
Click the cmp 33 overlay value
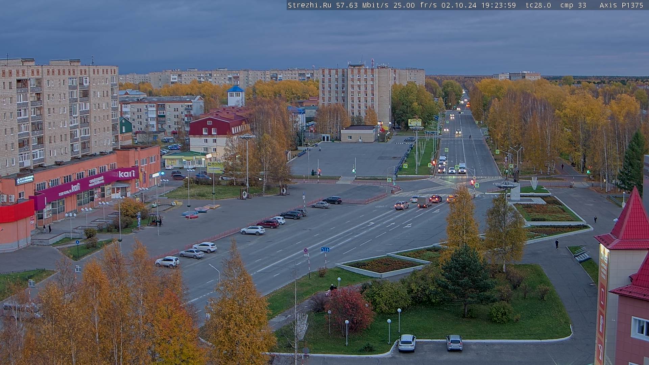click(573, 5)
